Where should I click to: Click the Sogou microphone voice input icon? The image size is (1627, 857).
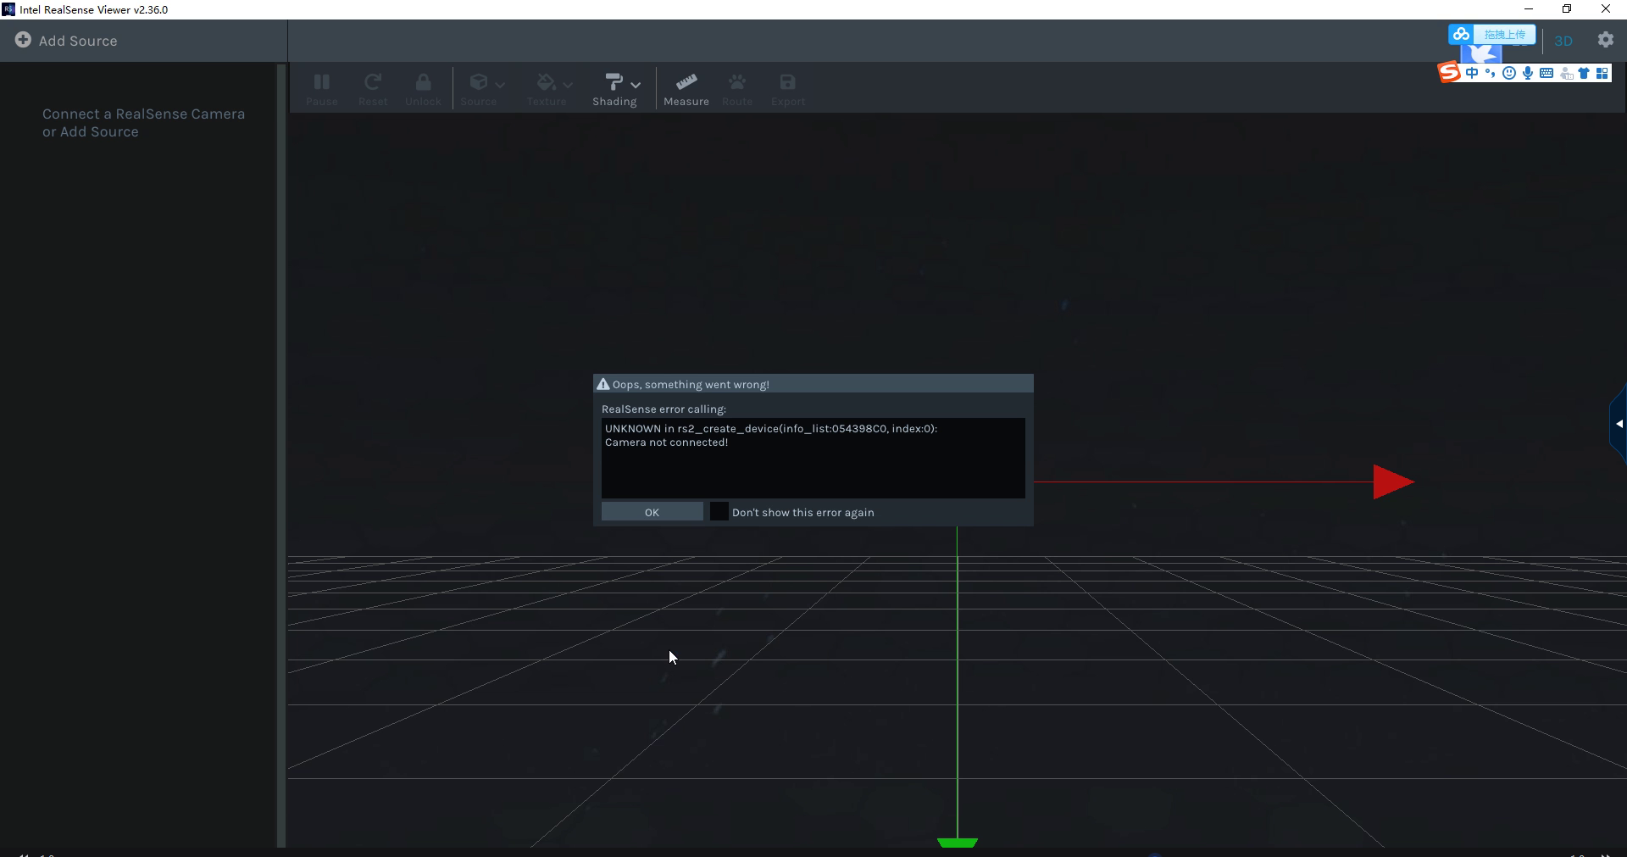(x=1528, y=73)
